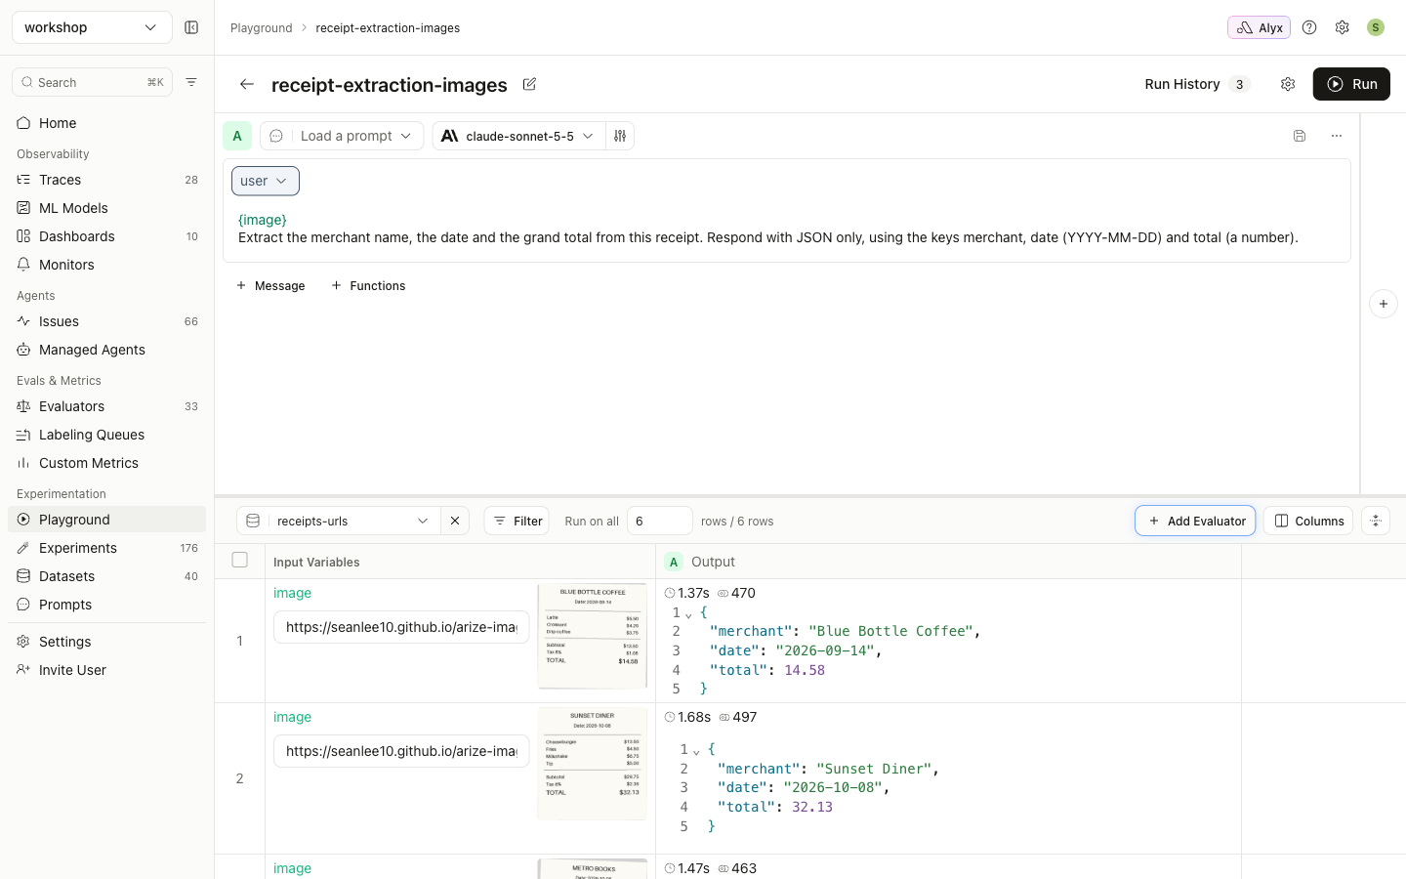Select the Output column header
This screenshot has width=1406, height=879.
[x=713, y=562]
